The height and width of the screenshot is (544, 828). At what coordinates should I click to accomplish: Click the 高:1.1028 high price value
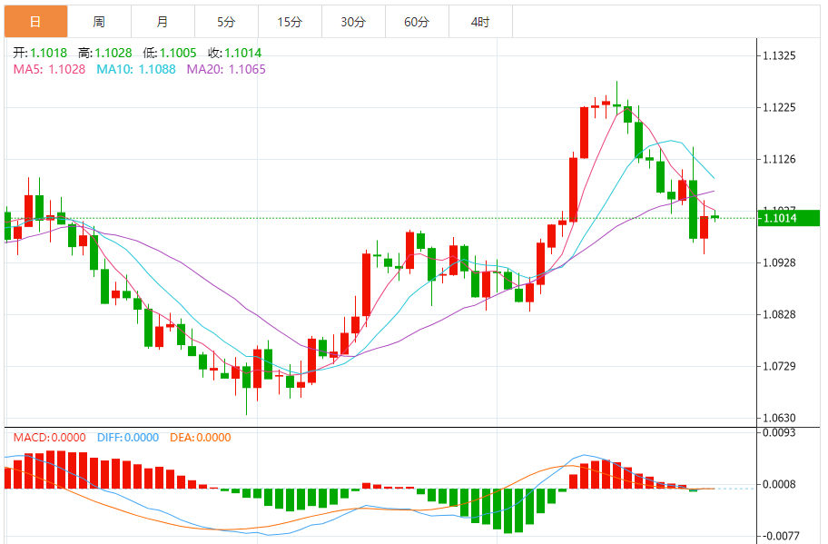[104, 53]
